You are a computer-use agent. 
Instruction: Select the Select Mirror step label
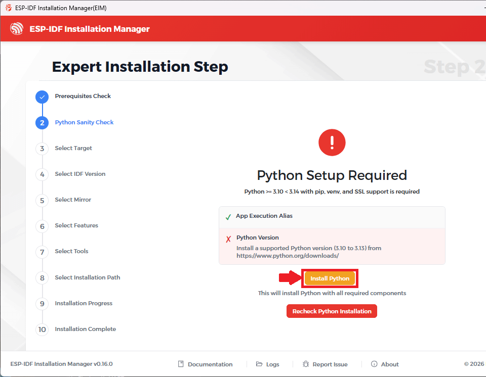click(73, 200)
